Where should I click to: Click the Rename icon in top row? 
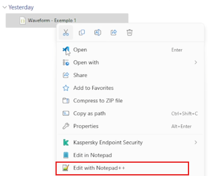98,33
